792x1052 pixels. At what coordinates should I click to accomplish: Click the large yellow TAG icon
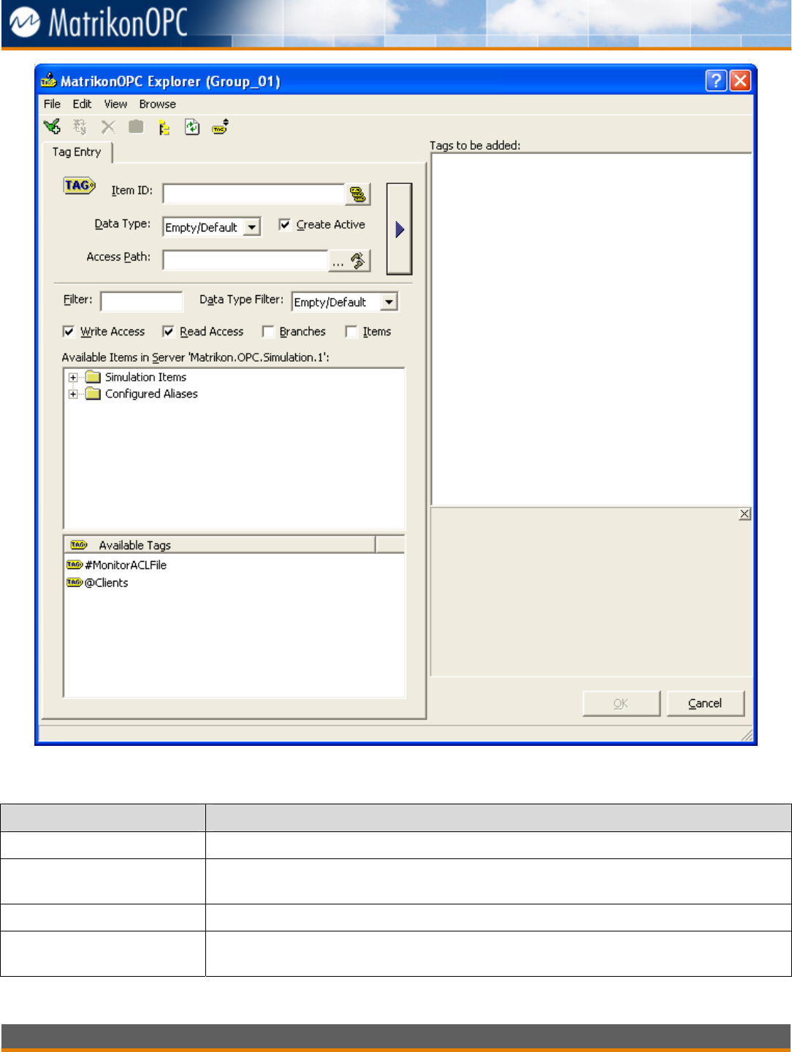coord(79,186)
